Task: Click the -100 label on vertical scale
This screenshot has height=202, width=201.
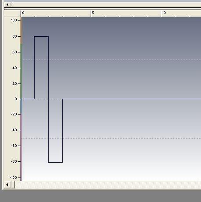Action: tap(14, 178)
